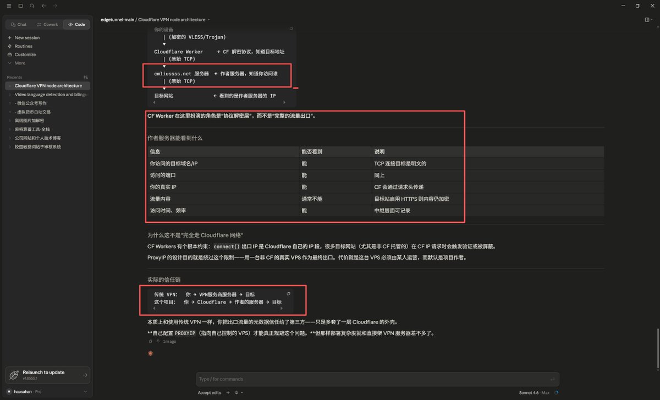
Task: Click the arrow on Relaunch to update
Action: click(x=84, y=375)
